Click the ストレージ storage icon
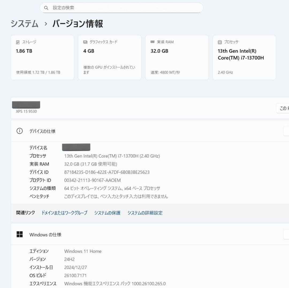289x288 pixels. 18,42
